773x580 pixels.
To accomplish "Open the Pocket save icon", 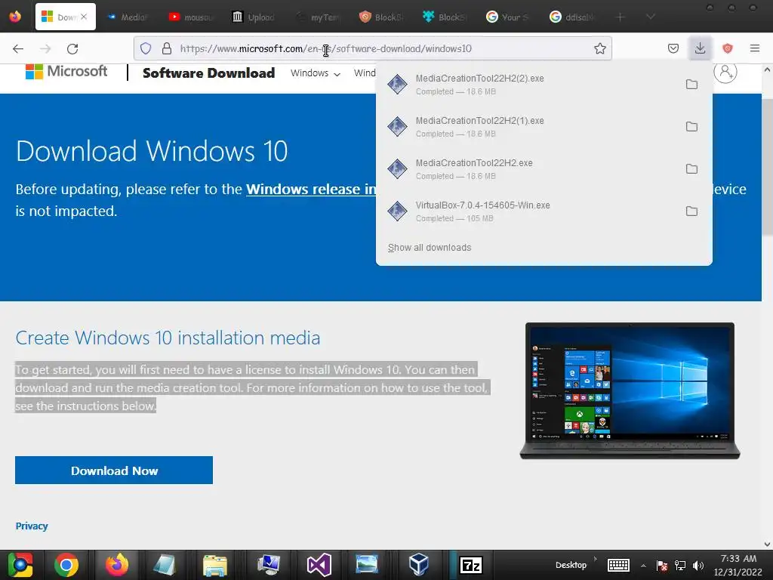I will click(673, 48).
